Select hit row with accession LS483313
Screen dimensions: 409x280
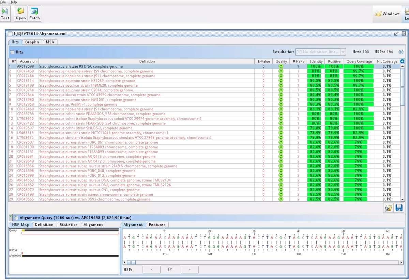[x=204, y=133]
